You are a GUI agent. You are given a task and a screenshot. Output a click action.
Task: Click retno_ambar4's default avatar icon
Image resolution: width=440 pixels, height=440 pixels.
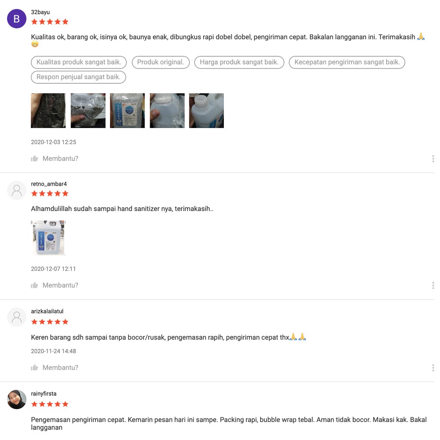point(17,190)
